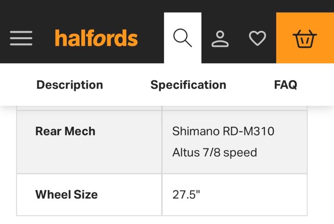Screen dimensions: 334x224
Task: Open the hamburger navigation menu
Action: click(x=21, y=38)
